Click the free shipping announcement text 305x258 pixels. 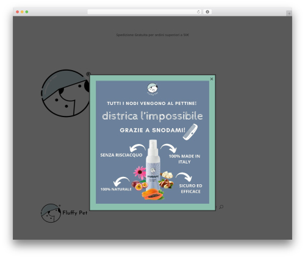tap(152, 35)
